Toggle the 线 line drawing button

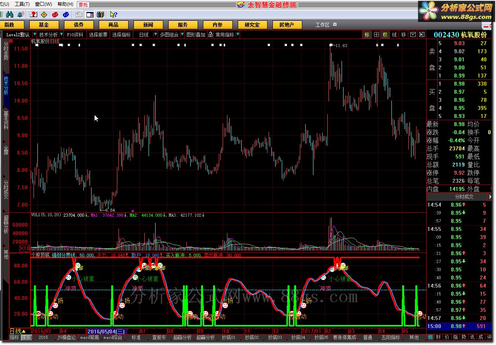coord(394,35)
